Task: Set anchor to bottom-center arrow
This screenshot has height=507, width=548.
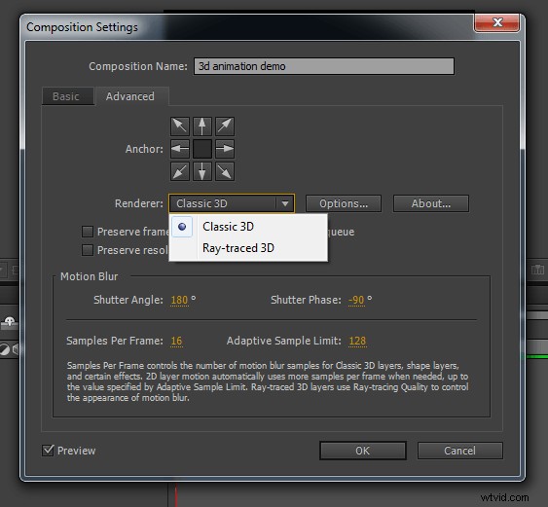Action: [202, 171]
